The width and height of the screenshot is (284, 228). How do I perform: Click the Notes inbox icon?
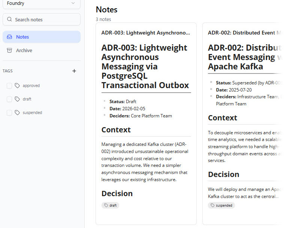click(x=9, y=37)
